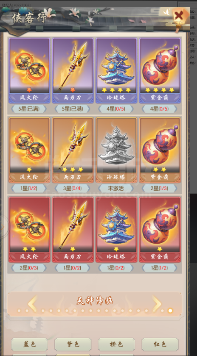Filter by 红色 quality
The height and width of the screenshot is (356, 197).
(160, 345)
